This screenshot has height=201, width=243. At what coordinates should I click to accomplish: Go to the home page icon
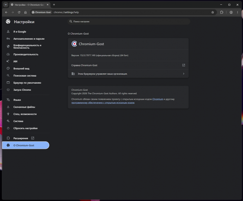[26, 13]
